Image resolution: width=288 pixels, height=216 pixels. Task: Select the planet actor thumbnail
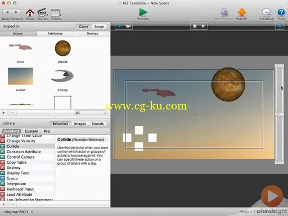pyautogui.click(x=62, y=48)
